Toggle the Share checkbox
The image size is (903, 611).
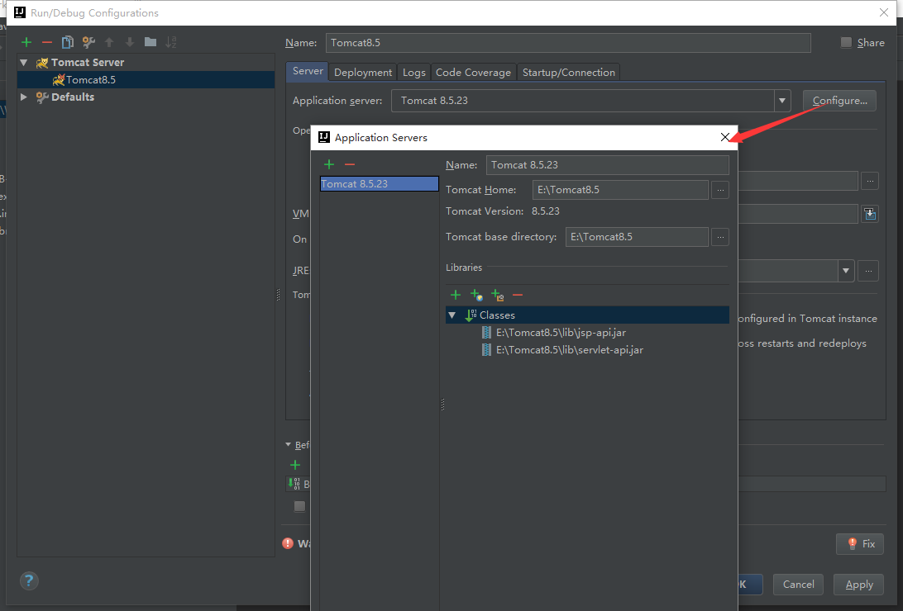coord(846,42)
